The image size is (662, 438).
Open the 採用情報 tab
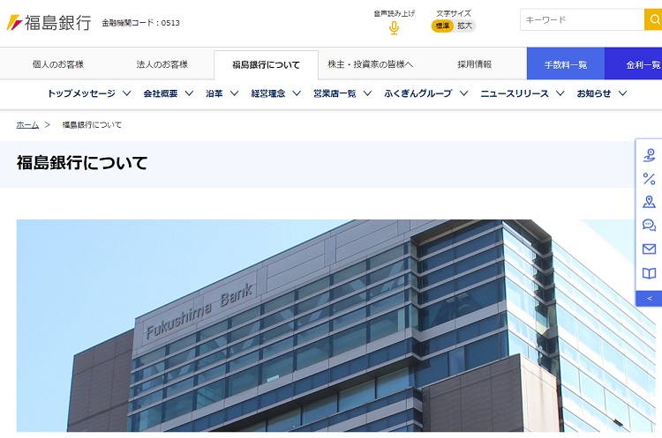pos(475,64)
